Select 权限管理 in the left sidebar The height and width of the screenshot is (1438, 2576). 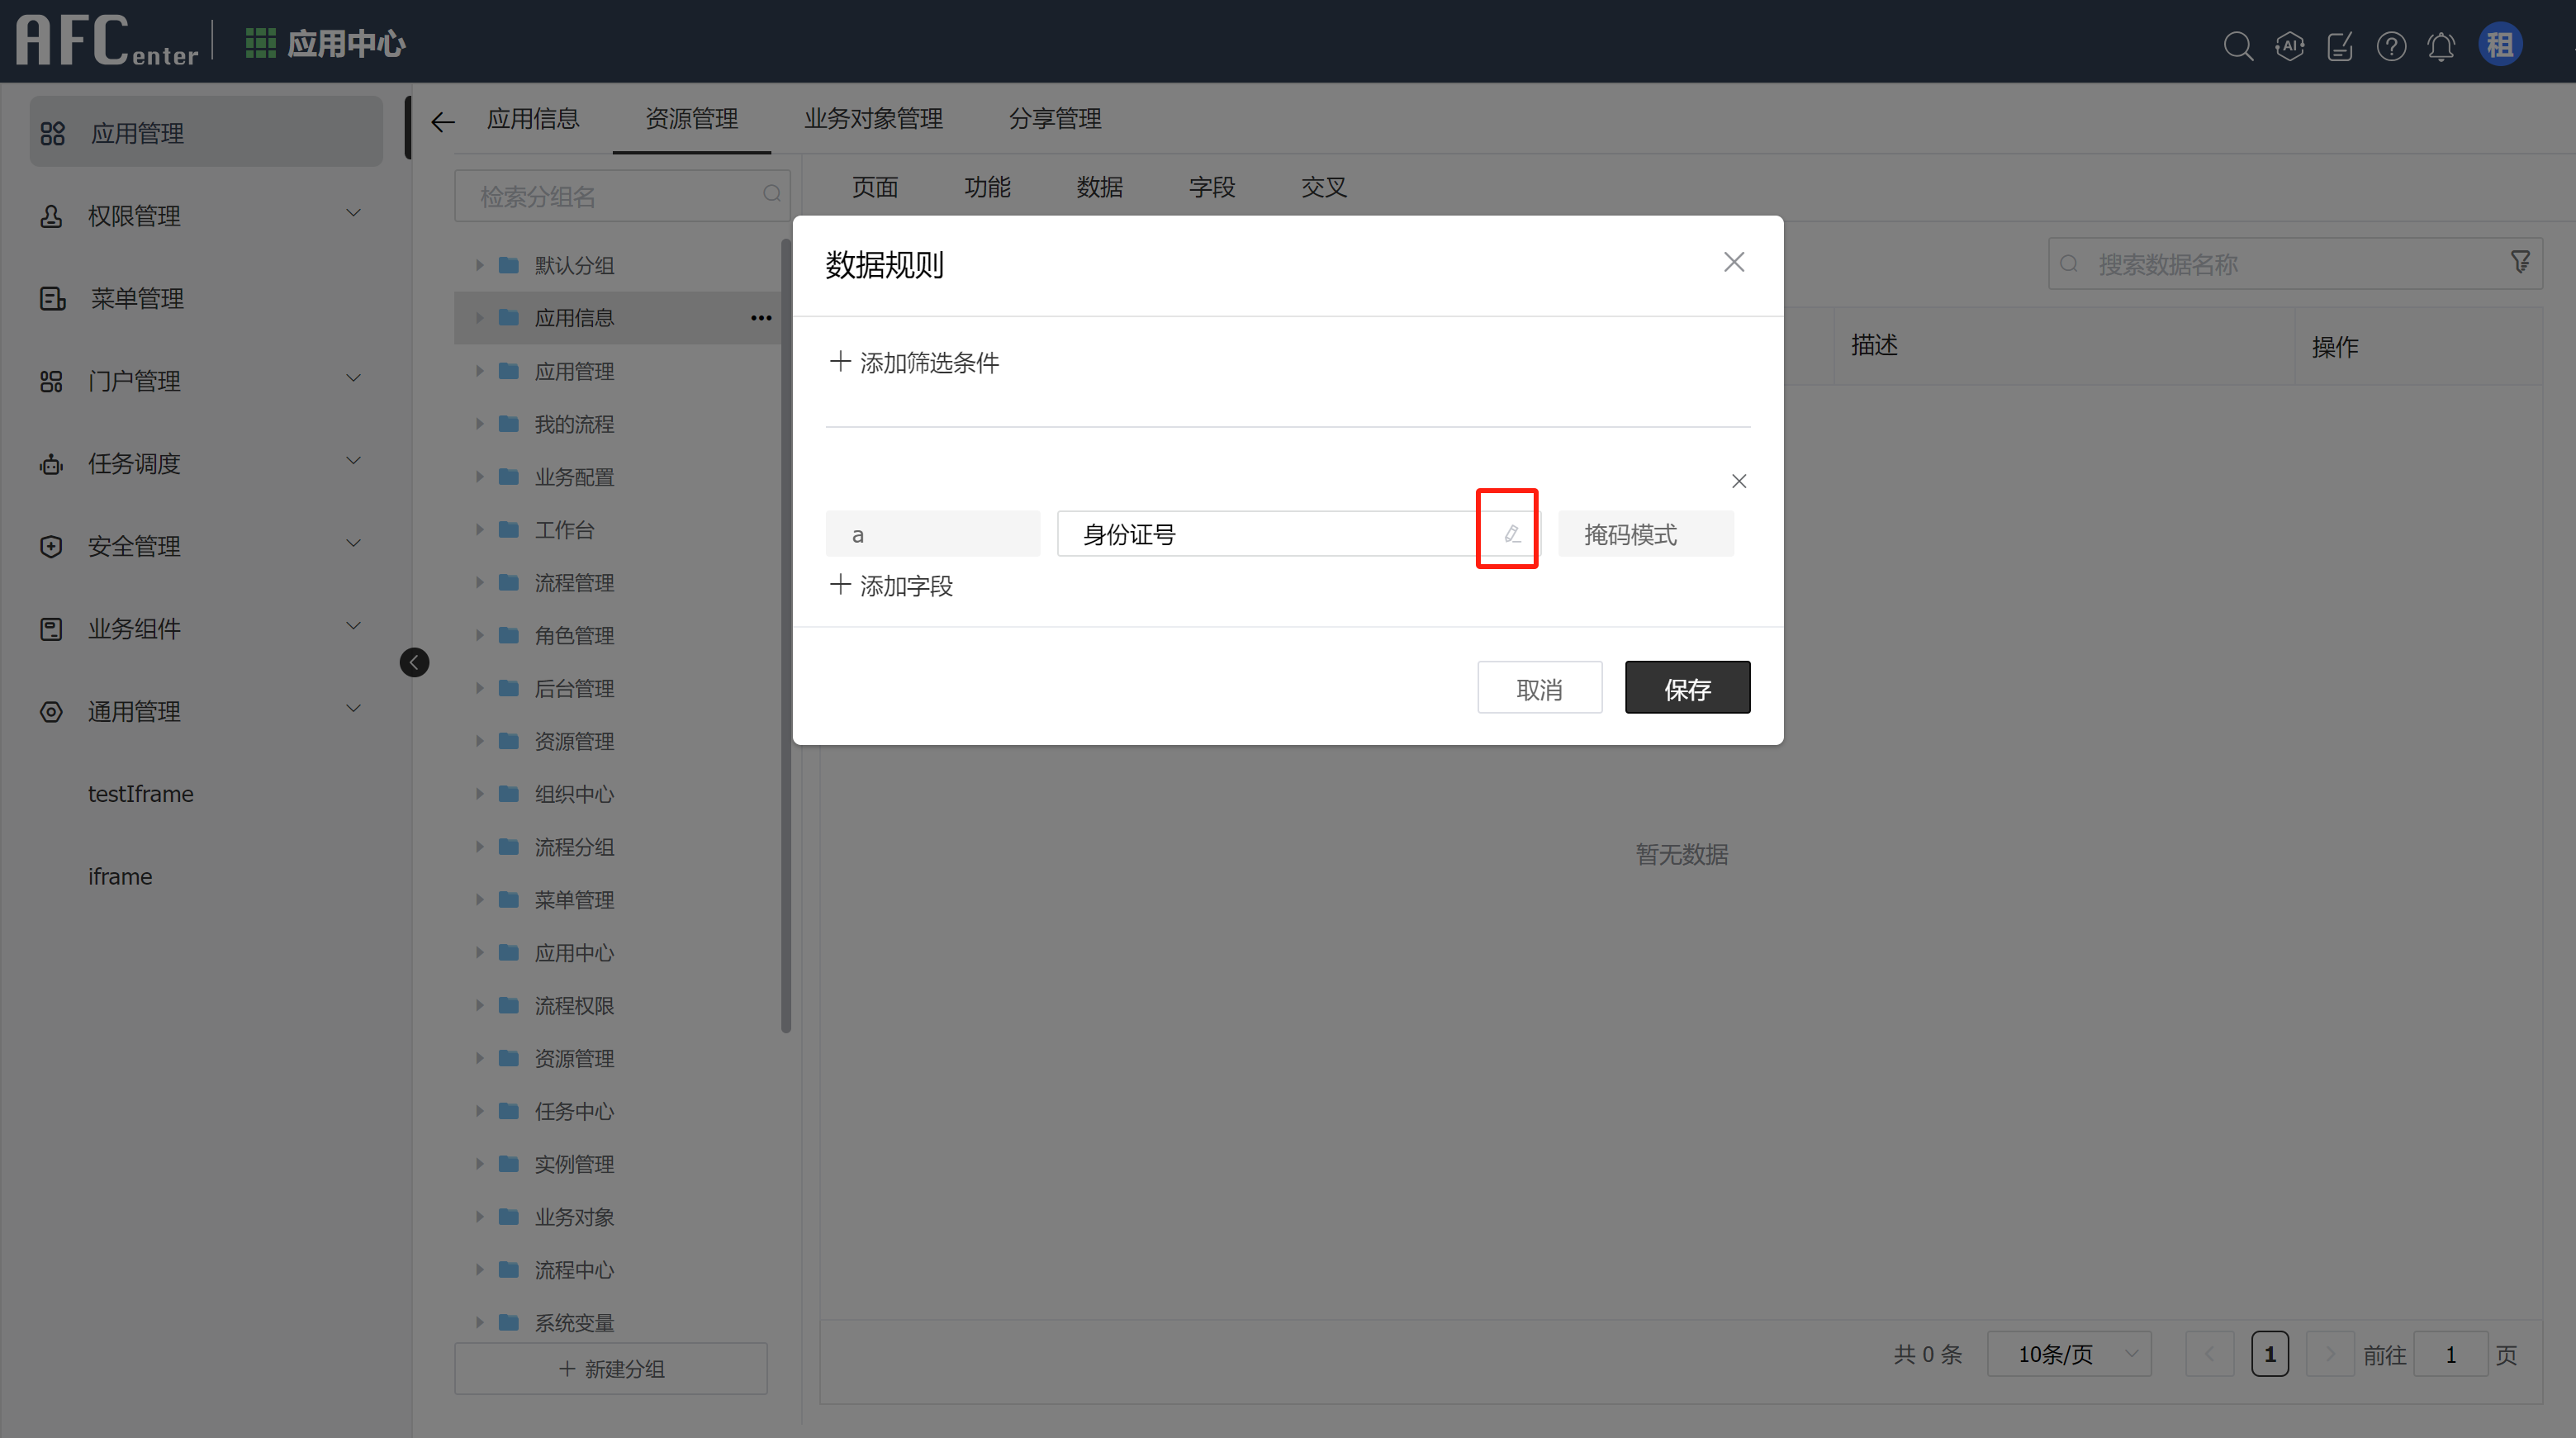pyautogui.click(x=135, y=215)
